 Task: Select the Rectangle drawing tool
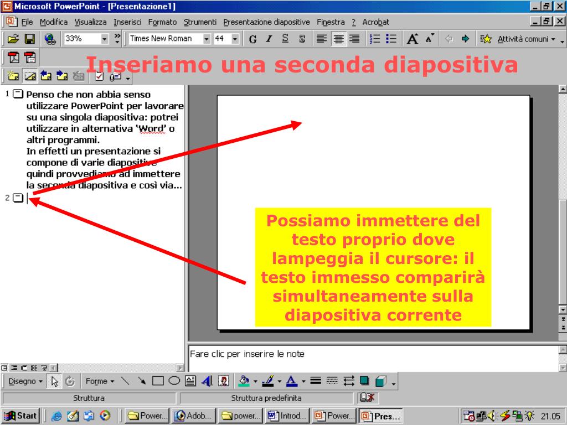point(158,381)
